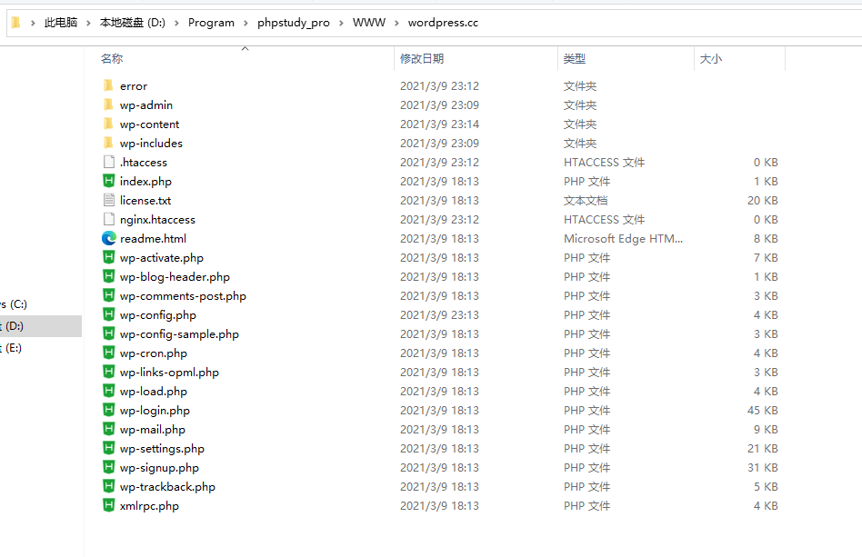Click 21 KB size of wp-settings.php
Screen dimensions: 862x557
tap(763, 448)
